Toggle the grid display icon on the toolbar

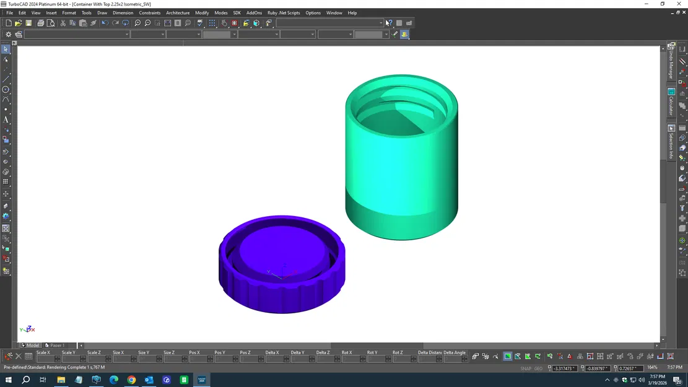(x=211, y=23)
